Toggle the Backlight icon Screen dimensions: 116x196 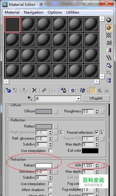click(109, 28)
